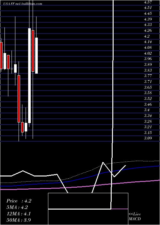160x225 pixels.
Task: Click the 3.89 price axis label
Action: [148, 65]
